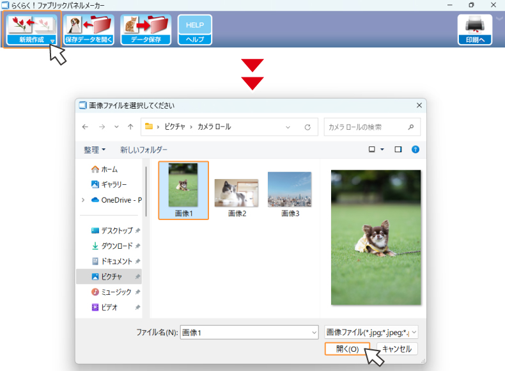The image size is (505, 371).
Task: Select the 画像3 cityscape thumbnail
Action: click(290, 194)
